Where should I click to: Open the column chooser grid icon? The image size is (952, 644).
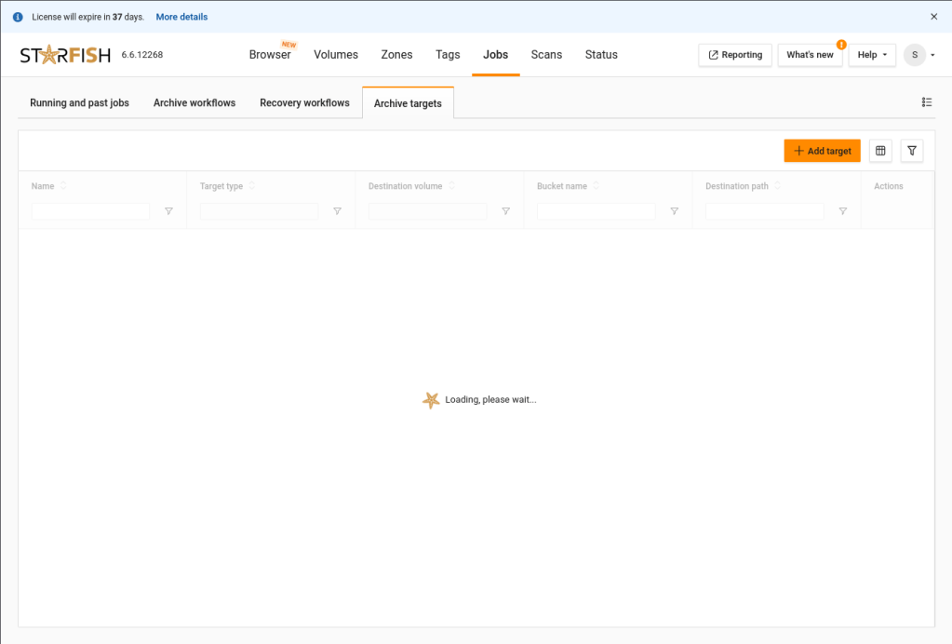click(880, 151)
